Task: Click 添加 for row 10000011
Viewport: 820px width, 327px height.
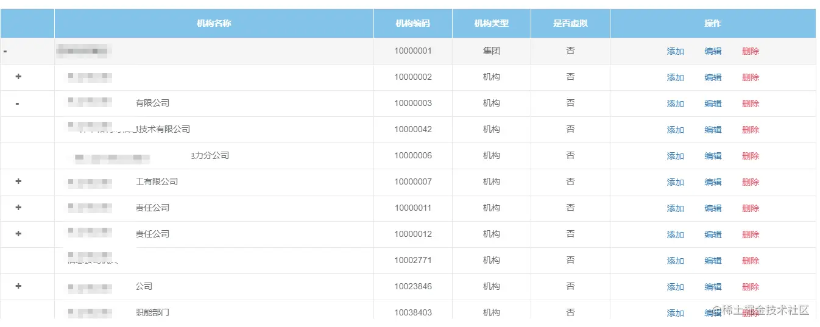Action: (675, 209)
